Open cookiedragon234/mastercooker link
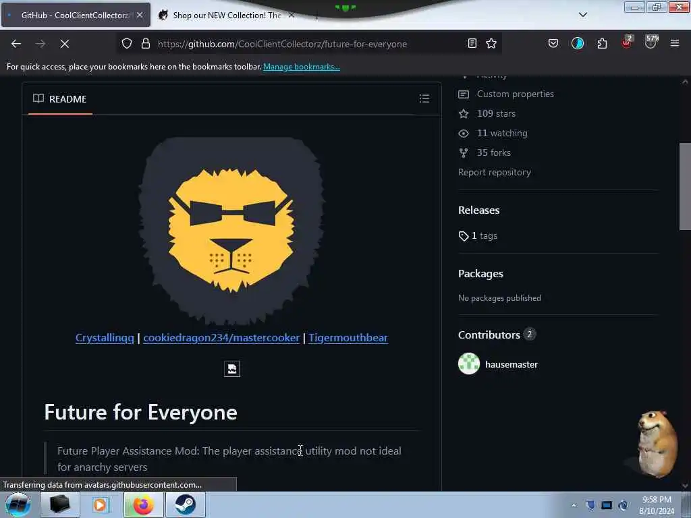The height and width of the screenshot is (518, 691). pos(221,338)
